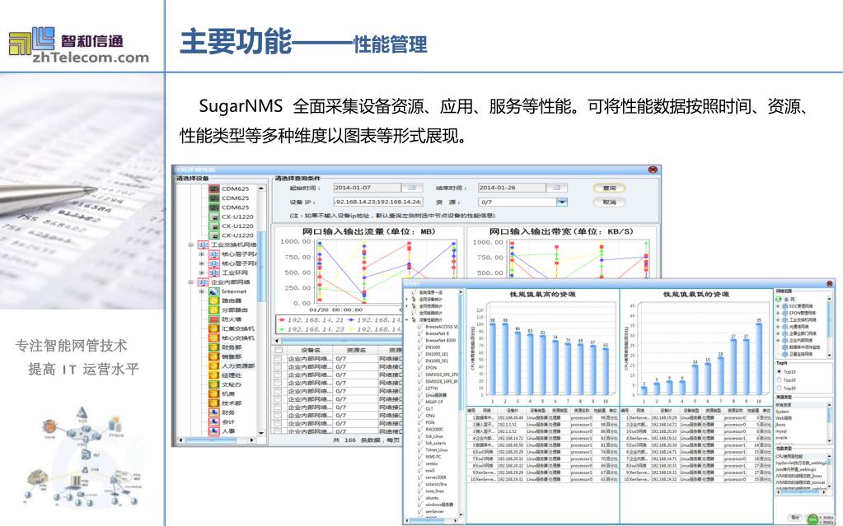Click the 企业内部网络 network icon
The image size is (843, 526).
(203, 282)
